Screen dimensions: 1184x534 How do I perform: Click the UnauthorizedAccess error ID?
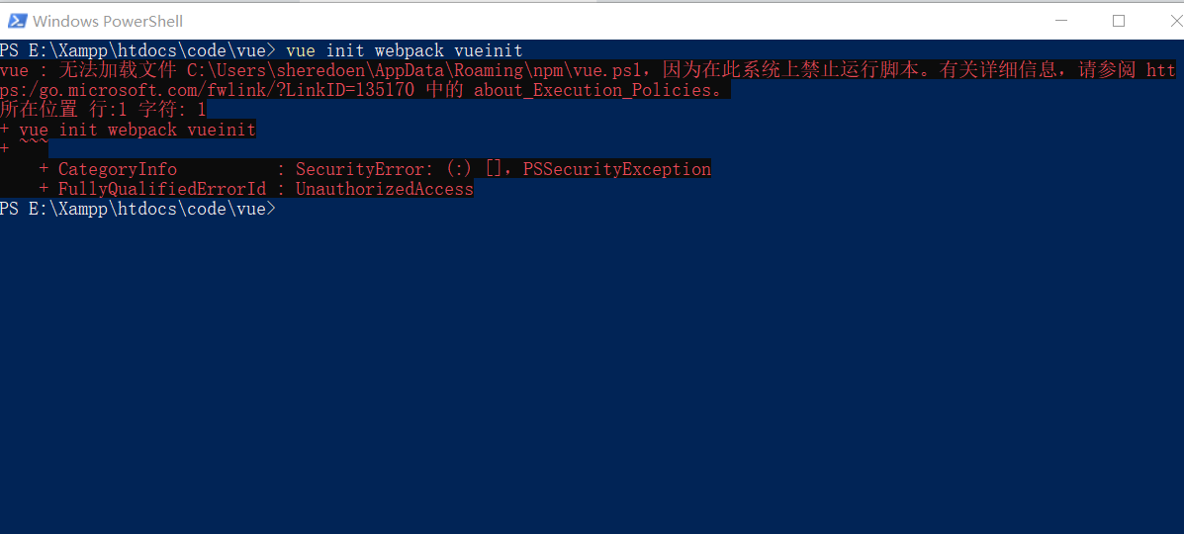point(385,189)
